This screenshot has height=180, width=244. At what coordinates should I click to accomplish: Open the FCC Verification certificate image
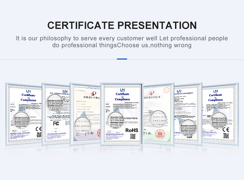click(56, 114)
